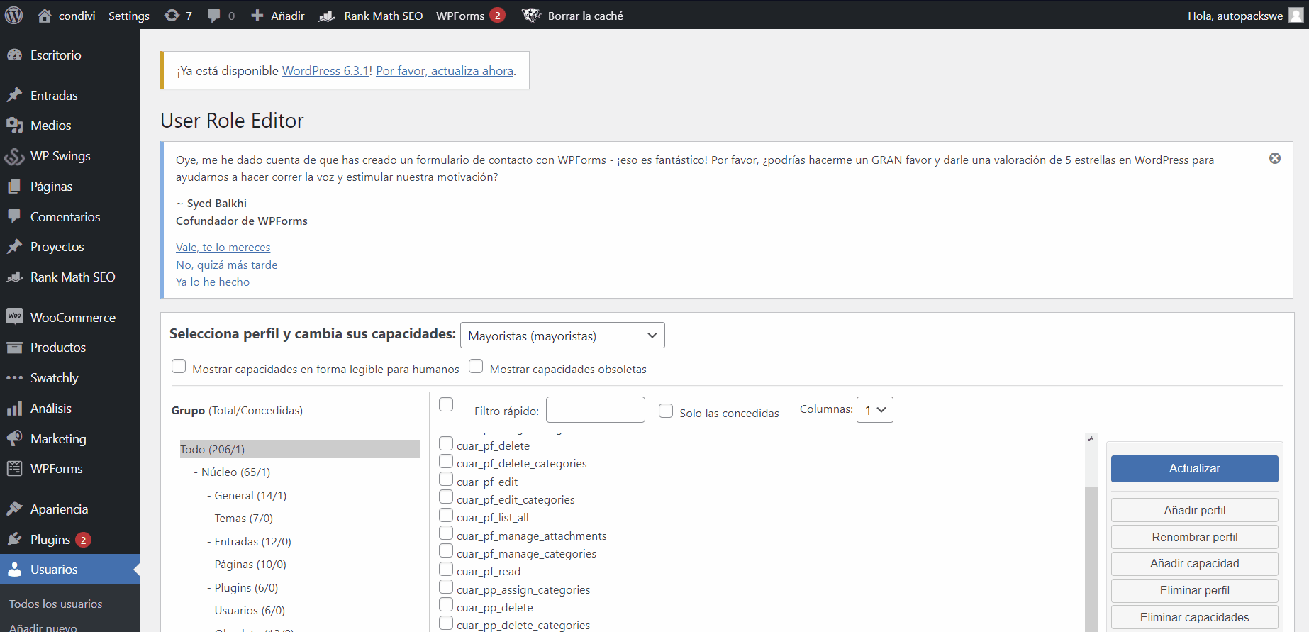The width and height of the screenshot is (1309, 632).
Task: Go to Todos los usuarios submenu
Action: (55, 604)
